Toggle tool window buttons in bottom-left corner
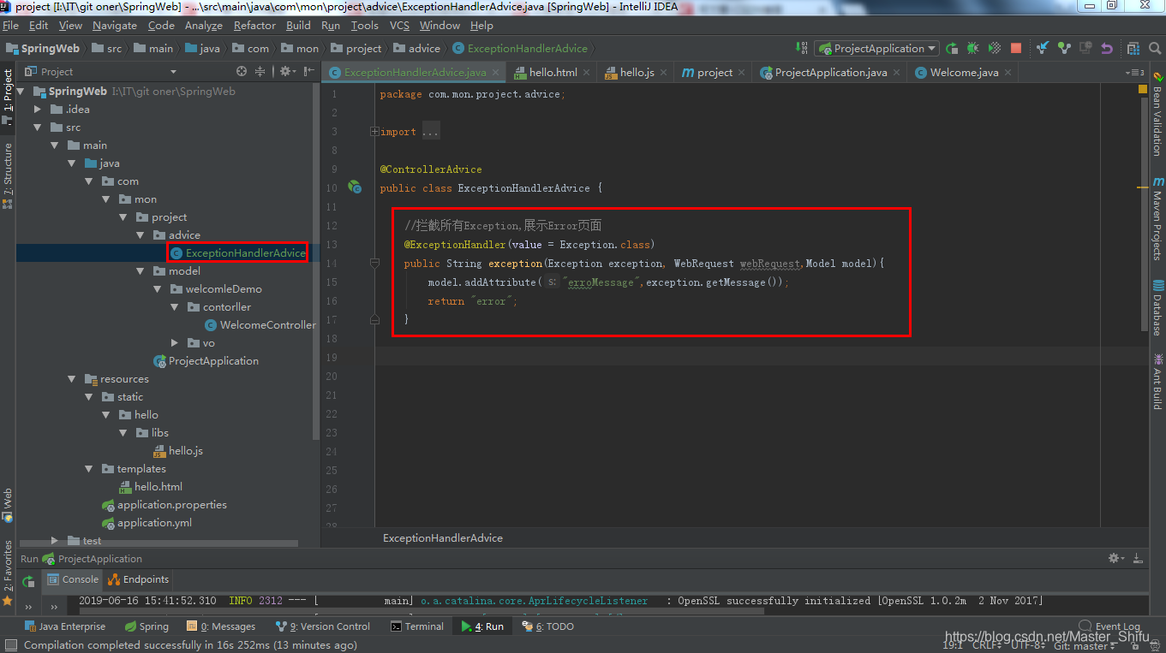The height and width of the screenshot is (653, 1166). click(x=10, y=645)
